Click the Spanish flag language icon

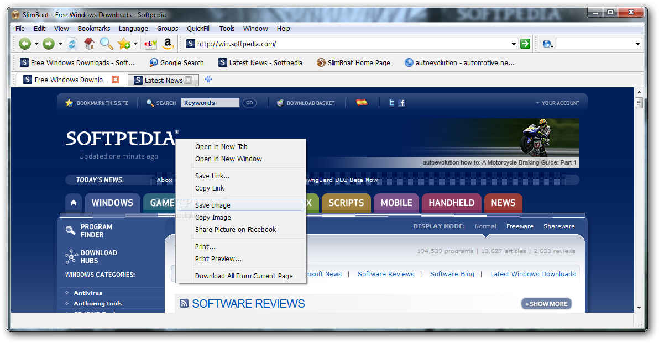pos(362,102)
